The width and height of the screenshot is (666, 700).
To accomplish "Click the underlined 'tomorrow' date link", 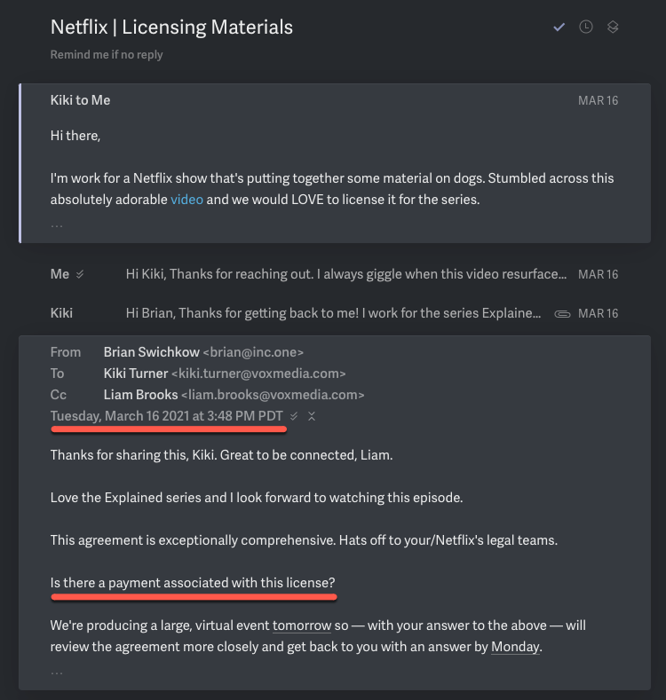I will pos(302,625).
